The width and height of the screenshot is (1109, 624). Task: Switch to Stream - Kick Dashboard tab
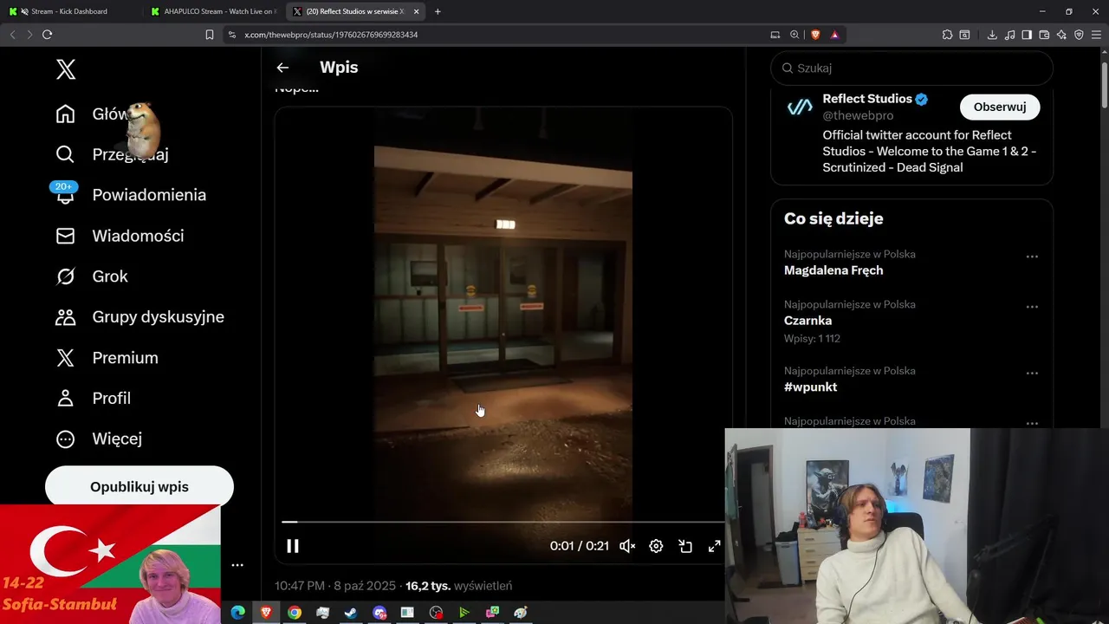pyautogui.click(x=69, y=11)
